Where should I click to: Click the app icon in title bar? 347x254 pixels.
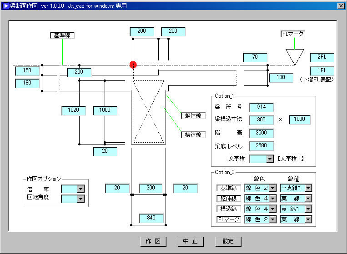6,6
